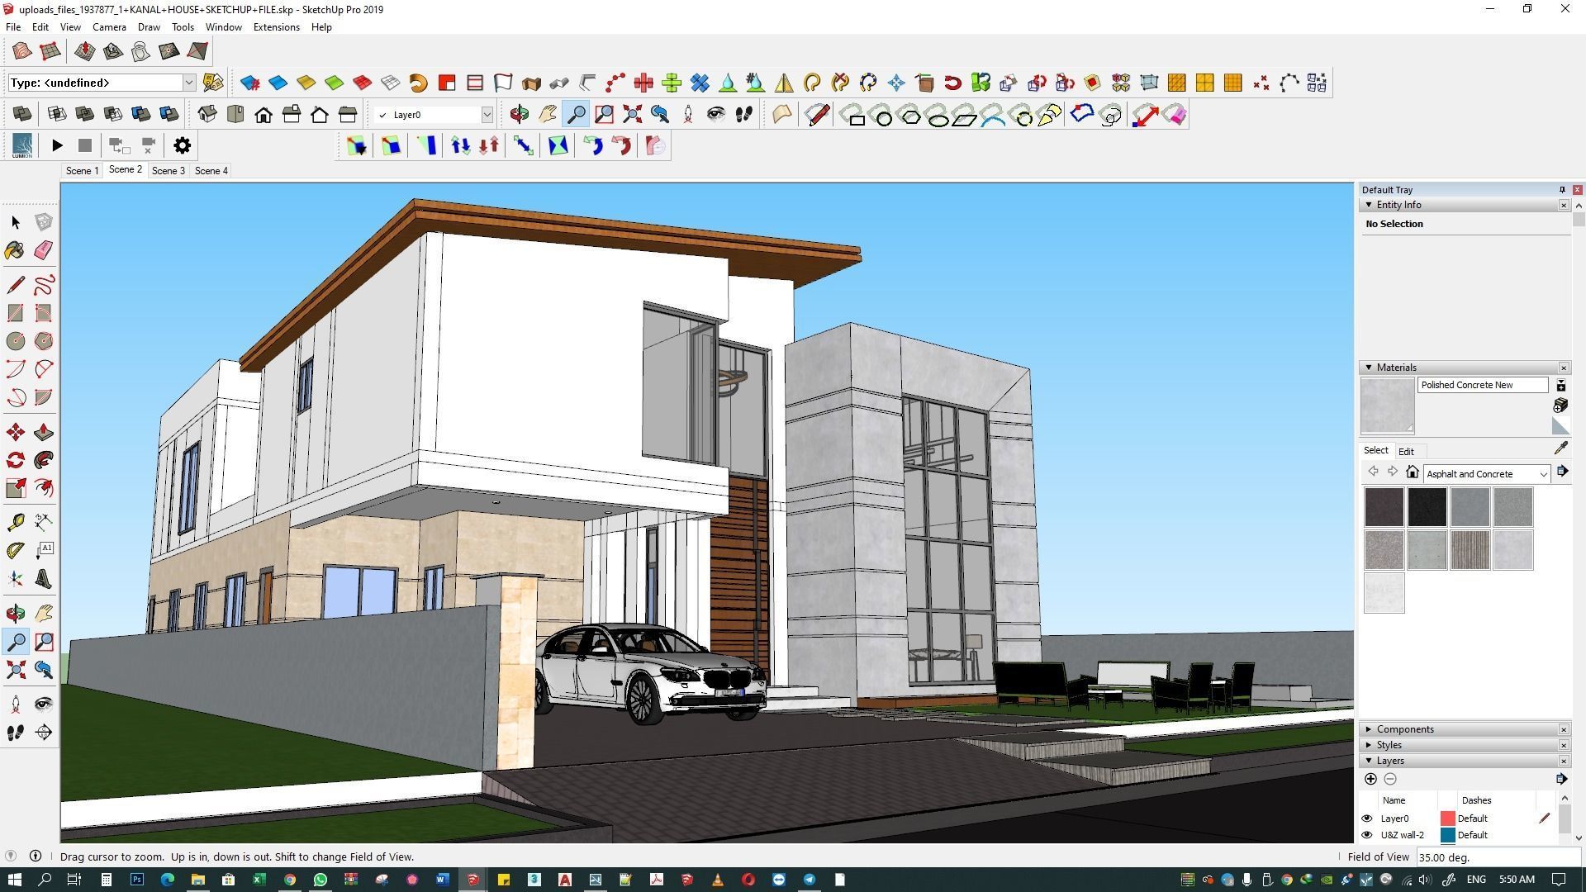
Task: Select the Line pencil tool
Action: [16, 285]
